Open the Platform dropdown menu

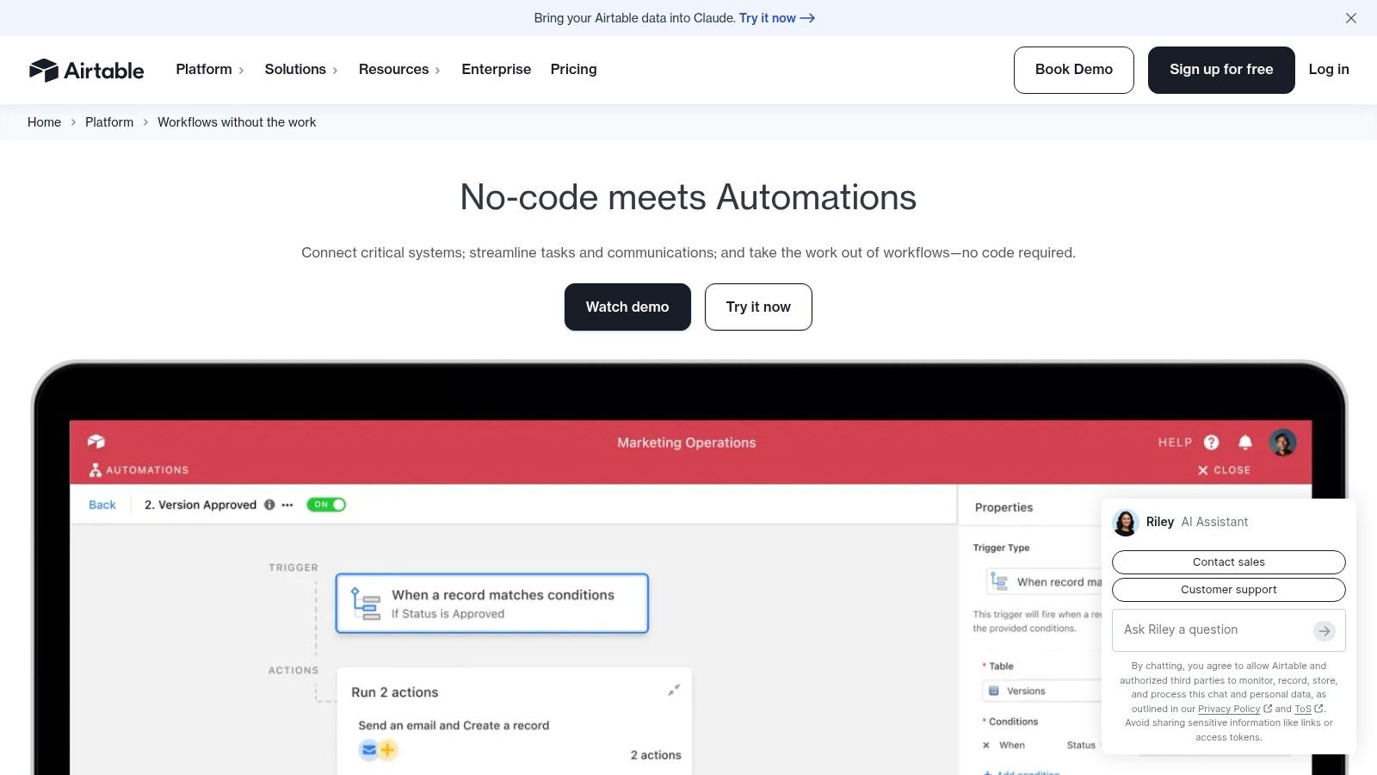[210, 69]
